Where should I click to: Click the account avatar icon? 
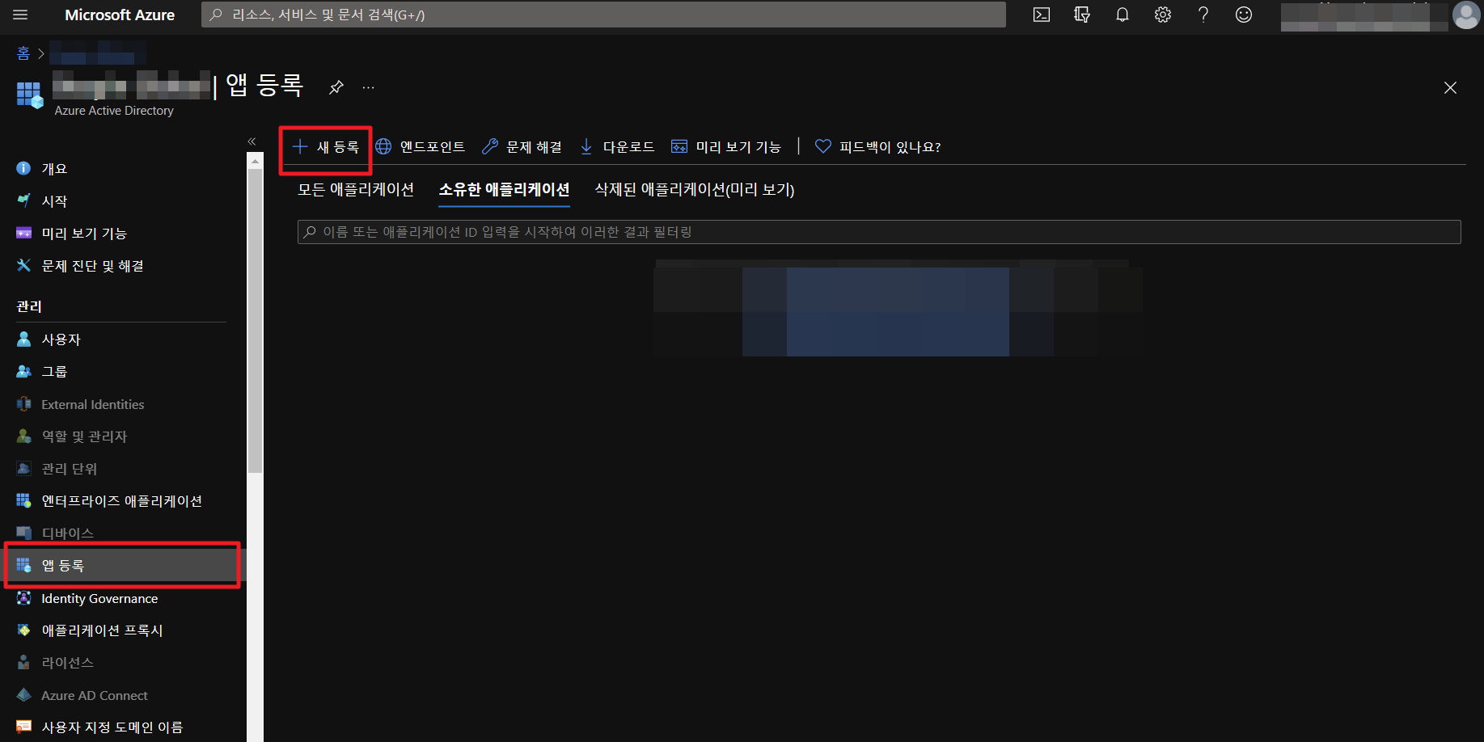click(1465, 15)
